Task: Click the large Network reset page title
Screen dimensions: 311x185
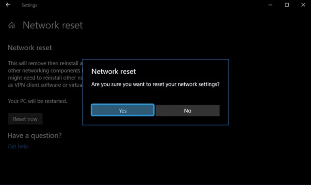Action: [x=53, y=25]
